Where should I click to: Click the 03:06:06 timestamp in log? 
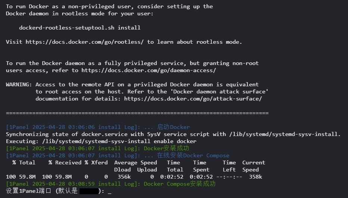(x=81, y=127)
